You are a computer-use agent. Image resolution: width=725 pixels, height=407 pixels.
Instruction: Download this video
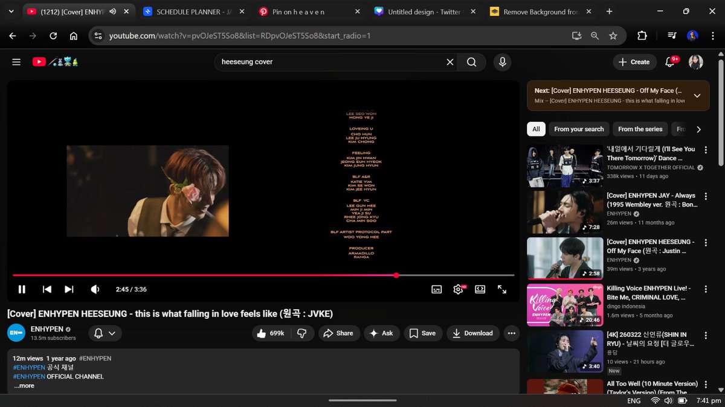[x=472, y=333]
